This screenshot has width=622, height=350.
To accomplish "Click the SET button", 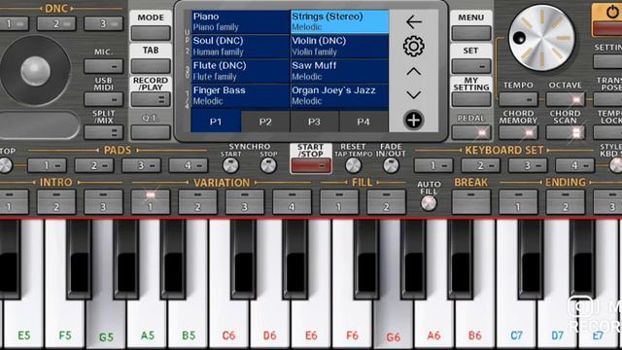I will pyautogui.click(x=471, y=66).
